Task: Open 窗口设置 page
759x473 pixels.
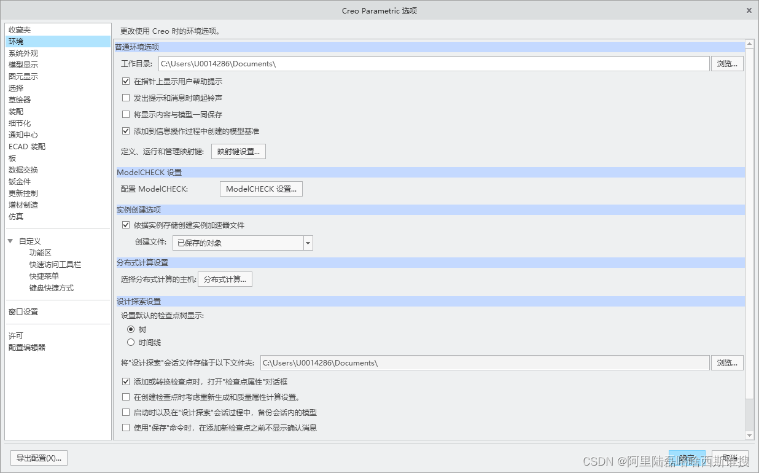Action: click(x=23, y=312)
